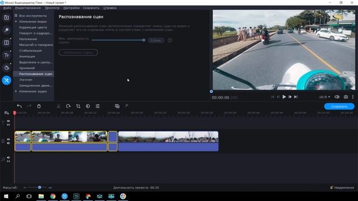Open notifications bell in status bar
This screenshot has height=201, width=358.
(332, 188)
